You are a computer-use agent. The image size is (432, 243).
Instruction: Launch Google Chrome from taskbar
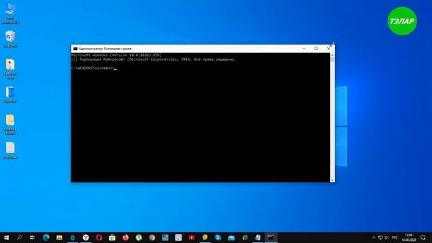[x=152, y=238]
